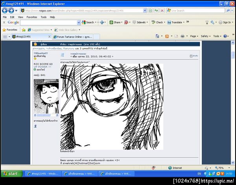Click the Quote icon on the post
This screenshot has height=185, width=236.
tap(194, 56)
